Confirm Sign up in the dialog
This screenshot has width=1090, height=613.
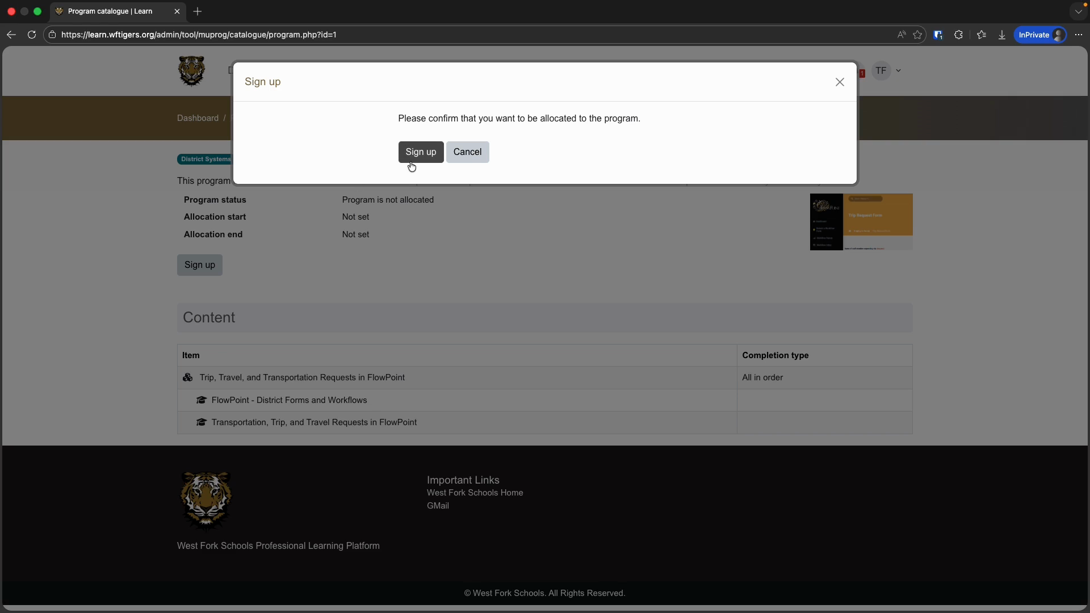421,152
